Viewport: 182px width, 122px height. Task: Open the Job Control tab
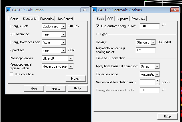pyautogui.click(x=65, y=19)
